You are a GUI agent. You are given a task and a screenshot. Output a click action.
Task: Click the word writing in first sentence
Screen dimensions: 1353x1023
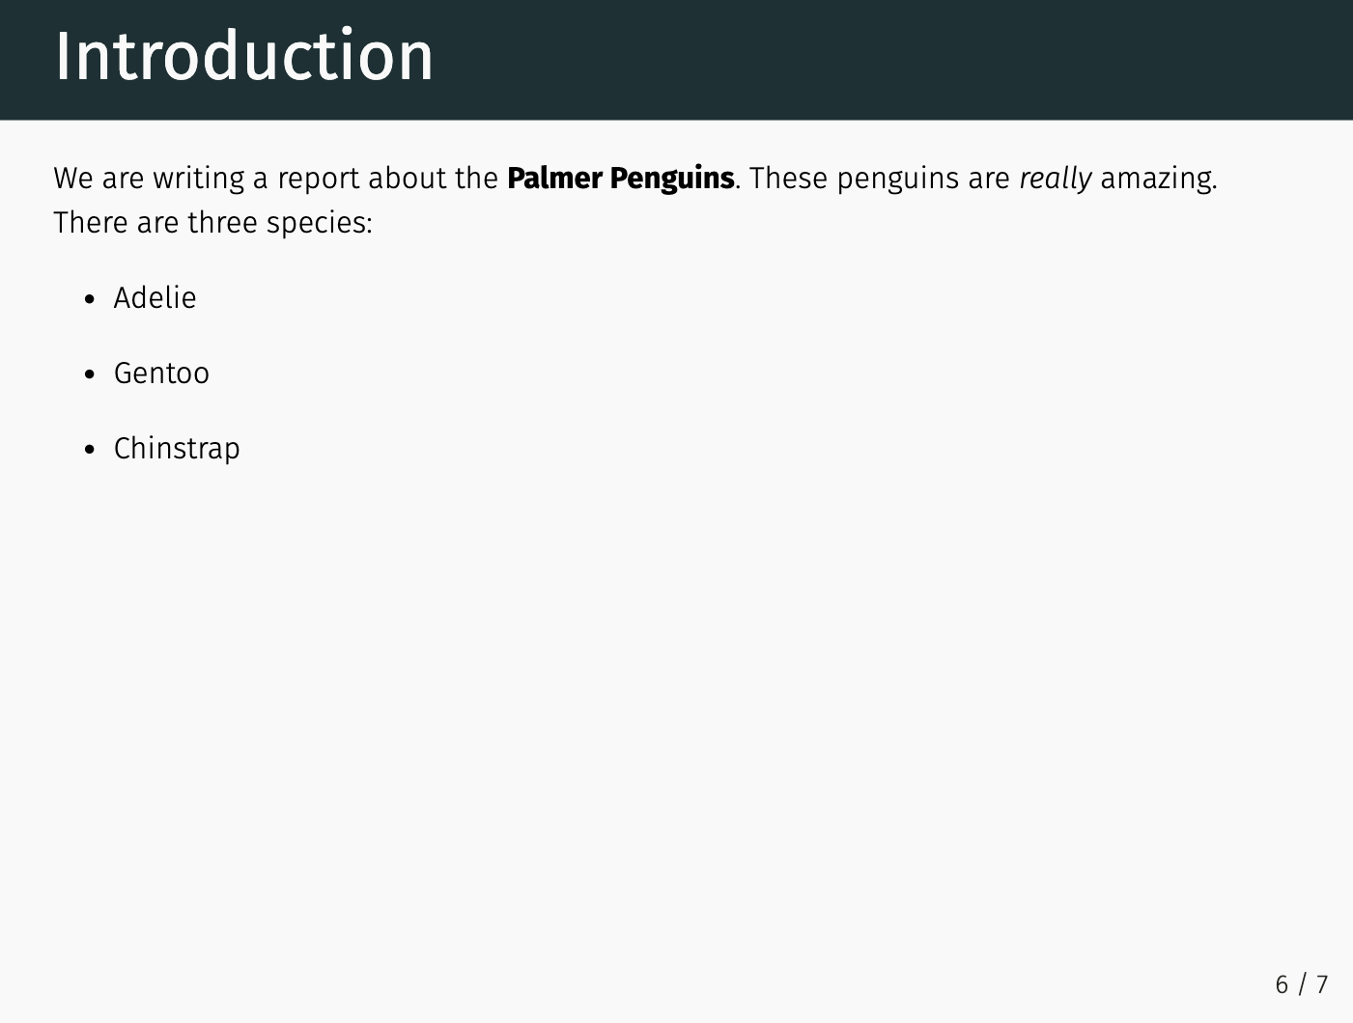point(198,180)
